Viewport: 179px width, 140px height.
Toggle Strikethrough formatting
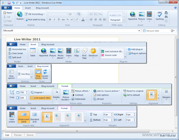pyautogui.click(x=63, y=19)
